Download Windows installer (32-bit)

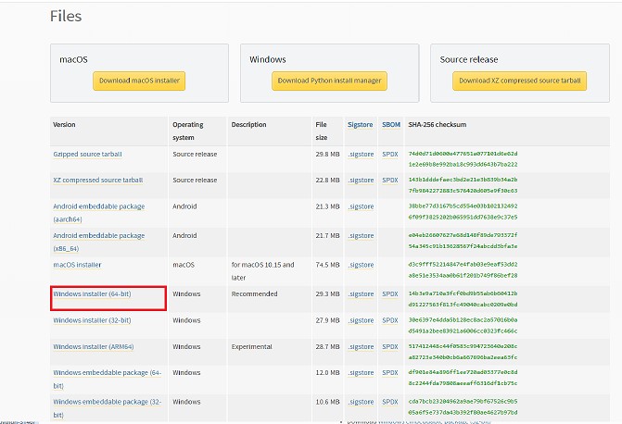[x=92, y=320]
